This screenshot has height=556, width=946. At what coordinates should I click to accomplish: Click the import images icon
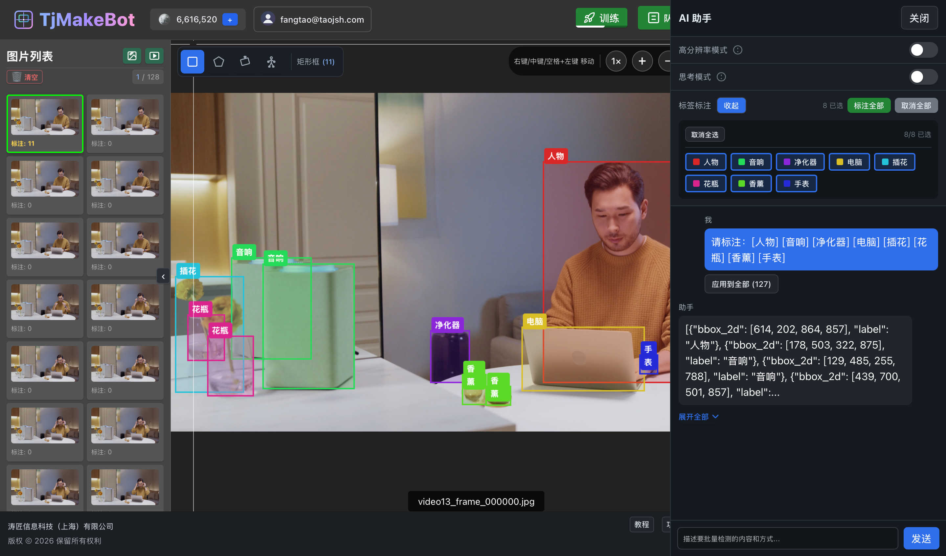click(132, 56)
